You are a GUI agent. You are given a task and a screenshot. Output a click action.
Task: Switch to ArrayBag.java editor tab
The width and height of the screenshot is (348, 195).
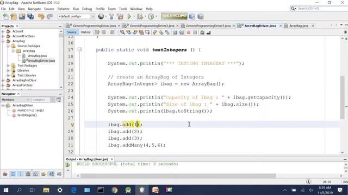(x=299, y=26)
